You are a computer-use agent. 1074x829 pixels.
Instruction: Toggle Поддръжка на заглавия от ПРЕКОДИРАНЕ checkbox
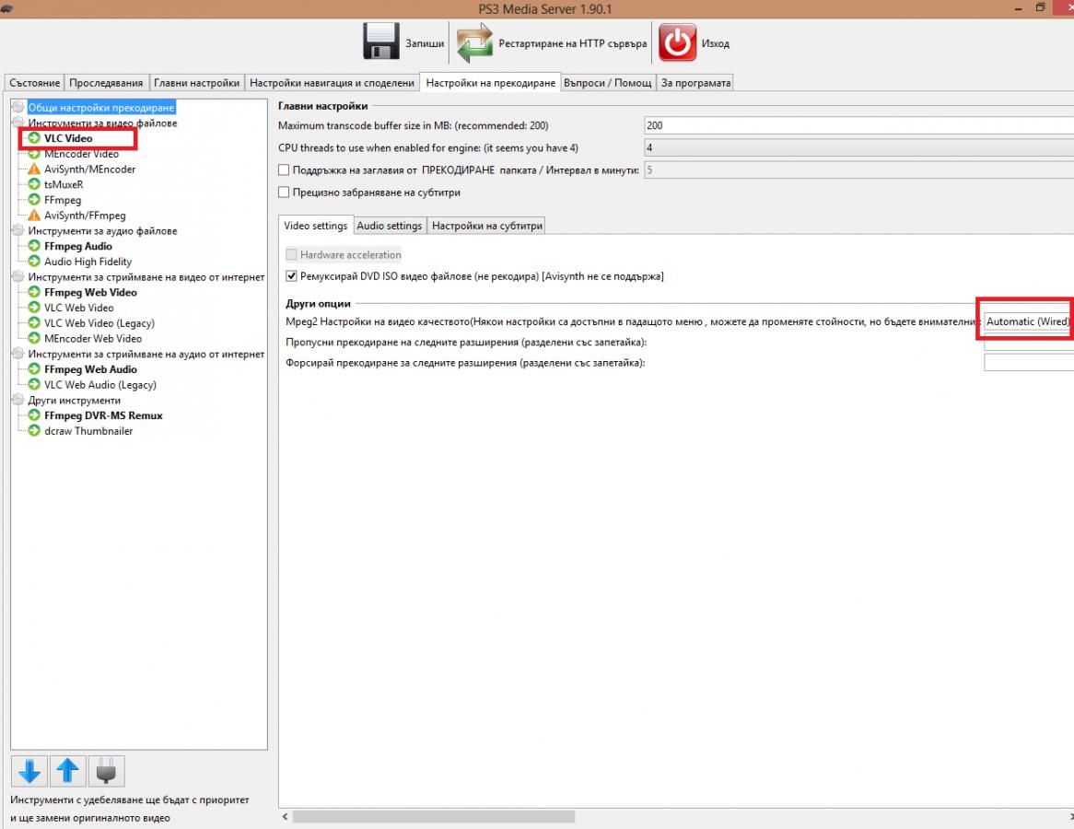pos(284,169)
